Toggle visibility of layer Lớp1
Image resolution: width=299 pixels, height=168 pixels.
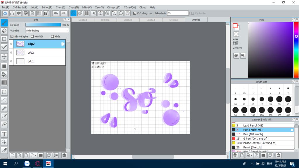point(11,61)
